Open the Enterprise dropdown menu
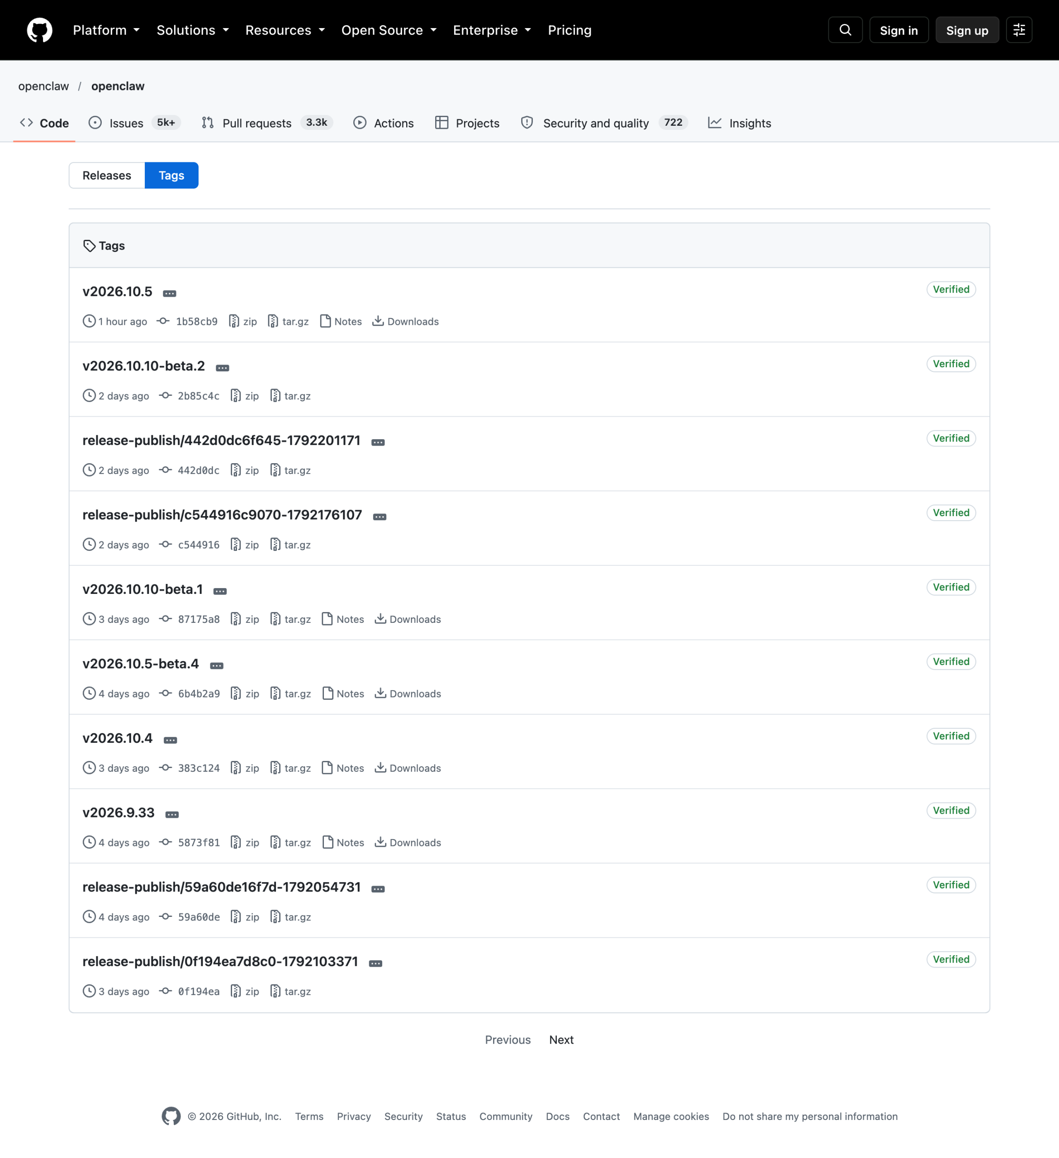The height and width of the screenshot is (1158, 1059). click(492, 30)
